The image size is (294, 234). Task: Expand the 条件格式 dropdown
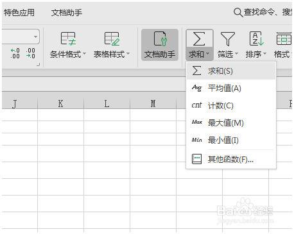84,53
